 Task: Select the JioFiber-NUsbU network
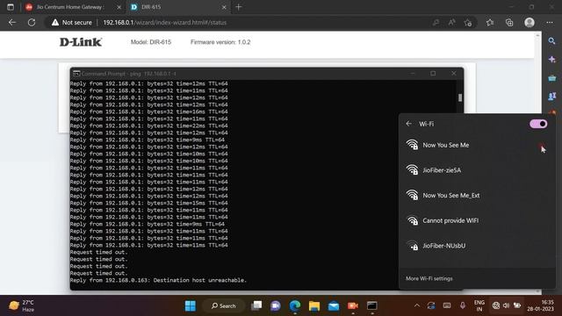tap(477, 246)
